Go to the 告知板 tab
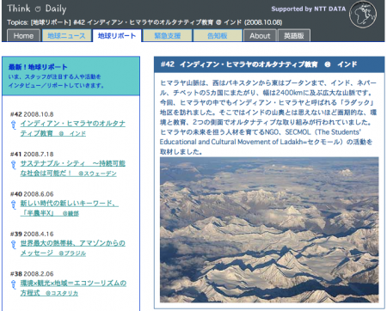This screenshot has width=387, height=311. pyautogui.click(x=218, y=35)
